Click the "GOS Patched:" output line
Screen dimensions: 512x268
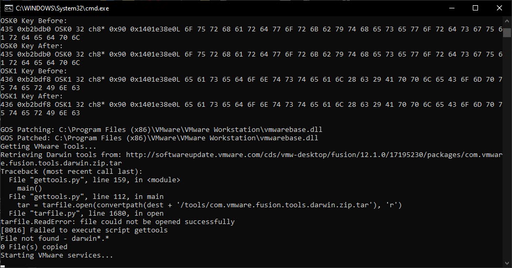pyautogui.click(x=159, y=138)
